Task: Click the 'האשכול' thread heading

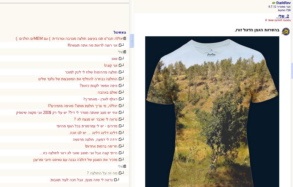Action: coord(120,32)
